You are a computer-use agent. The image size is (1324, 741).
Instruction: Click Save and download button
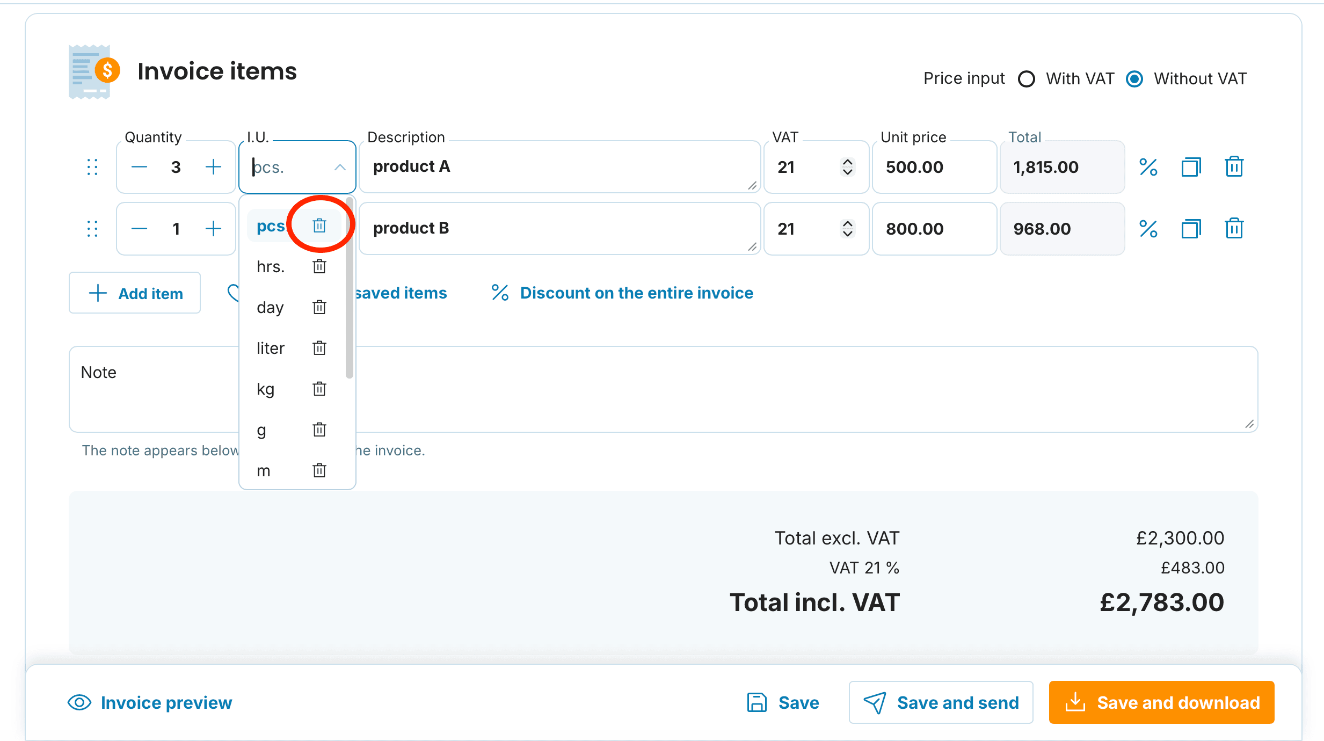(x=1161, y=702)
